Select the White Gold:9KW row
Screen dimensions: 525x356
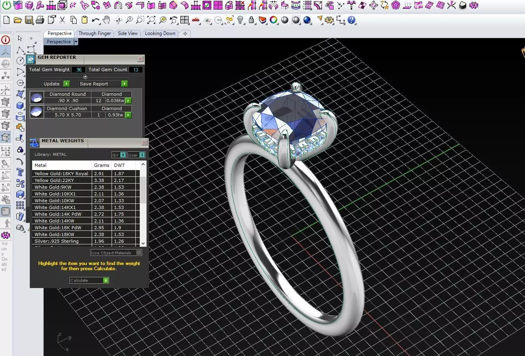pyautogui.click(x=86, y=187)
